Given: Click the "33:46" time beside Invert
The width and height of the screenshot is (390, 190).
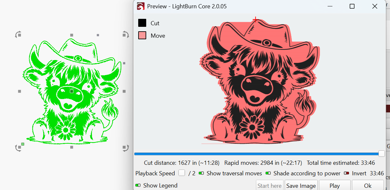Looking at the screenshot, I should tap(377, 173).
